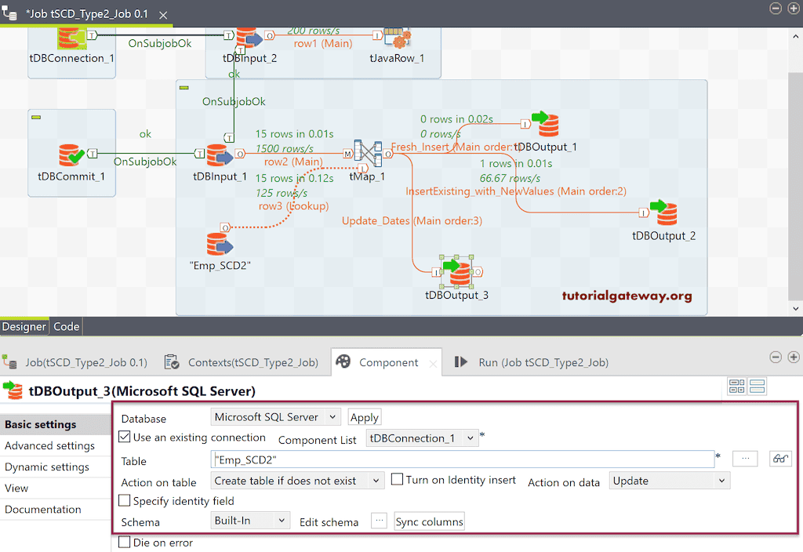Click the tDBOutput_2 component icon
The image size is (803, 552).
point(667,212)
